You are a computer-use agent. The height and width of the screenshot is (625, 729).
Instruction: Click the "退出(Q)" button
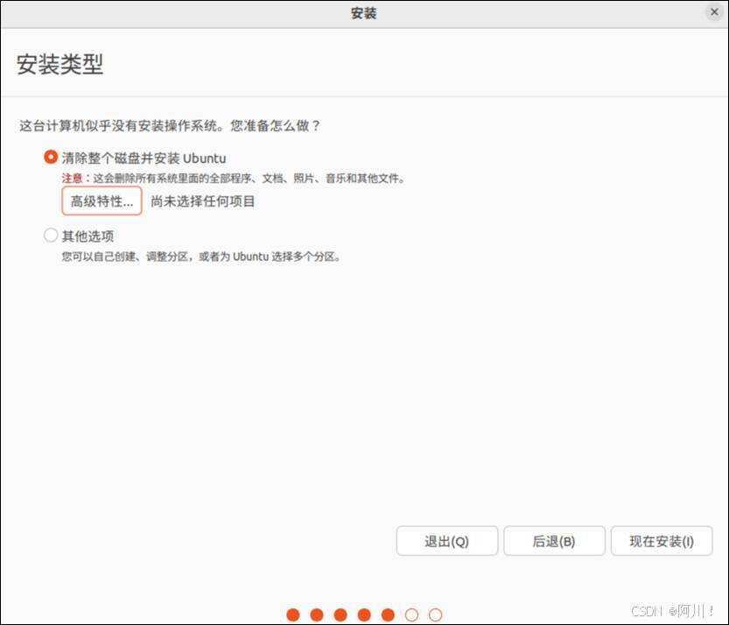click(x=447, y=541)
